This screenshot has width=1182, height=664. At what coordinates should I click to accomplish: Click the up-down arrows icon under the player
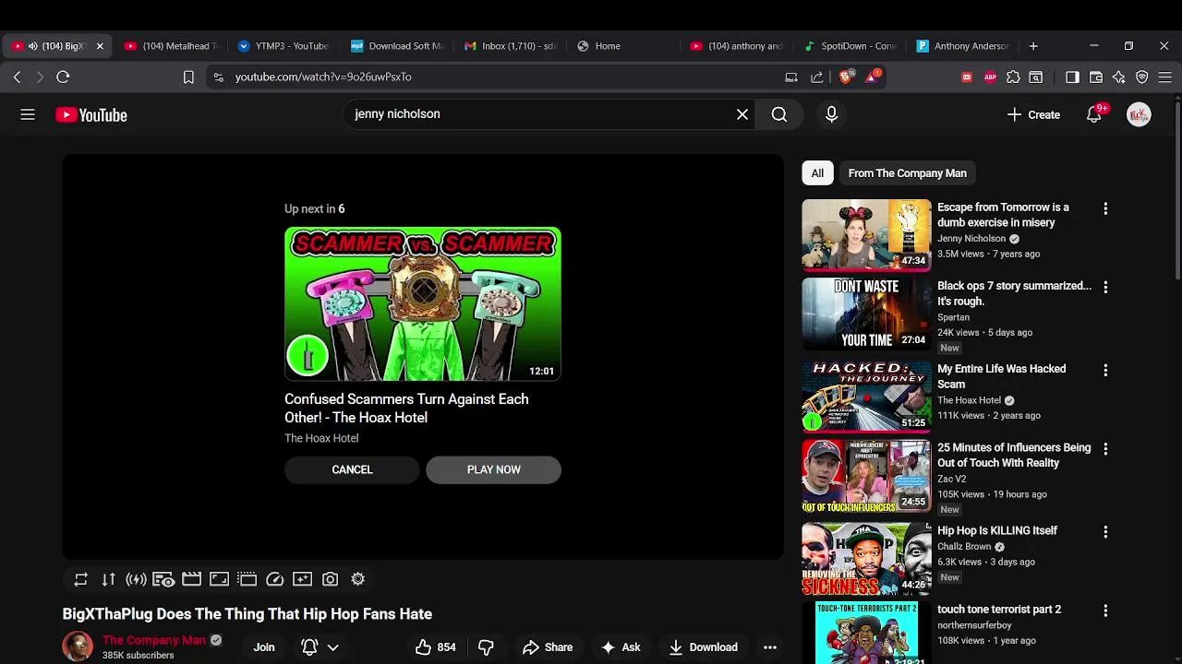pos(108,579)
